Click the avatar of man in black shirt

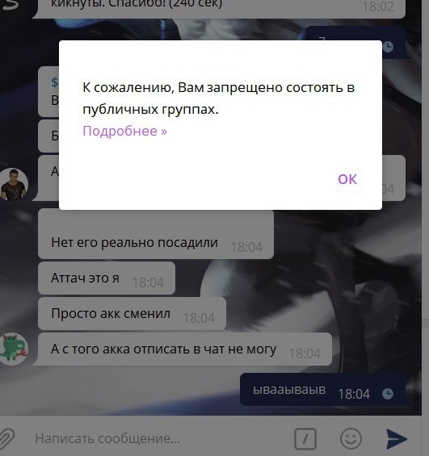pyautogui.click(x=14, y=184)
